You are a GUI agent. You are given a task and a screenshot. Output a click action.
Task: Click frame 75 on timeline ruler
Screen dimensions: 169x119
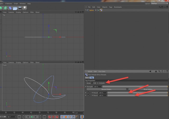48,113
